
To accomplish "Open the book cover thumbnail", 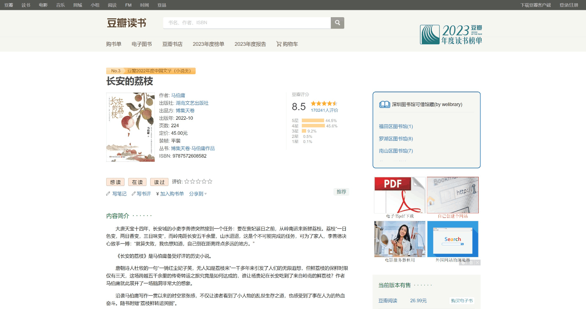I will click(130, 127).
